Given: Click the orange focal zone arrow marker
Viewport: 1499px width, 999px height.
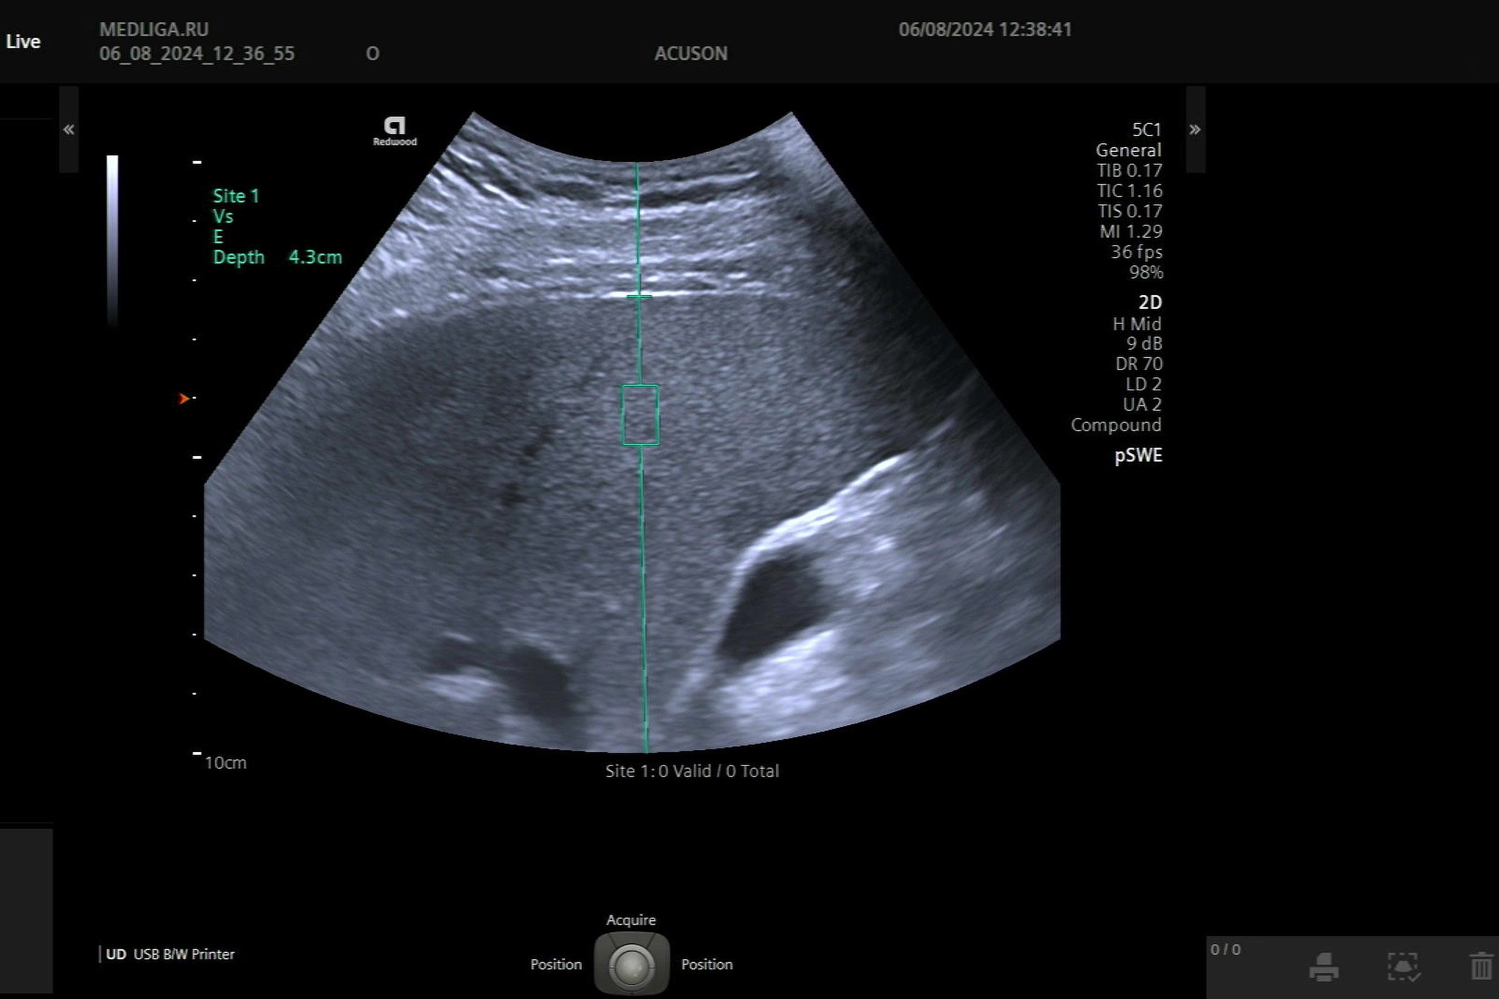Looking at the screenshot, I should click(x=184, y=398).
